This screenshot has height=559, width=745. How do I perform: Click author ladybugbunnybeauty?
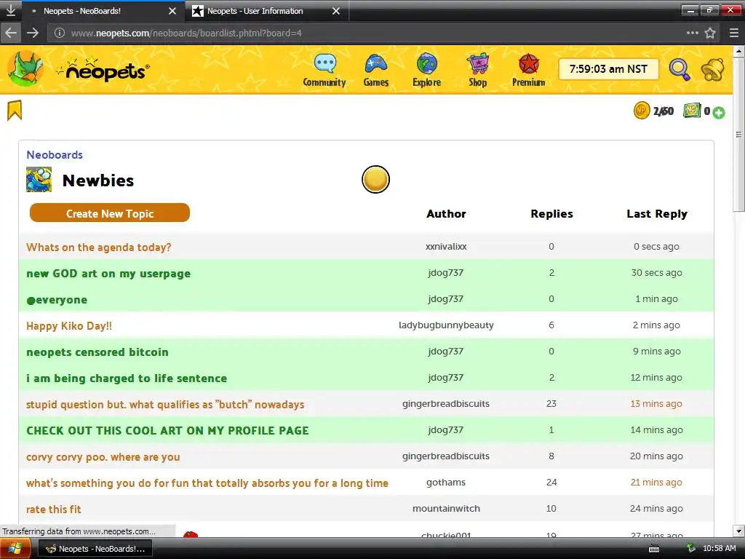pyautogui.click(x=446, y=325)
